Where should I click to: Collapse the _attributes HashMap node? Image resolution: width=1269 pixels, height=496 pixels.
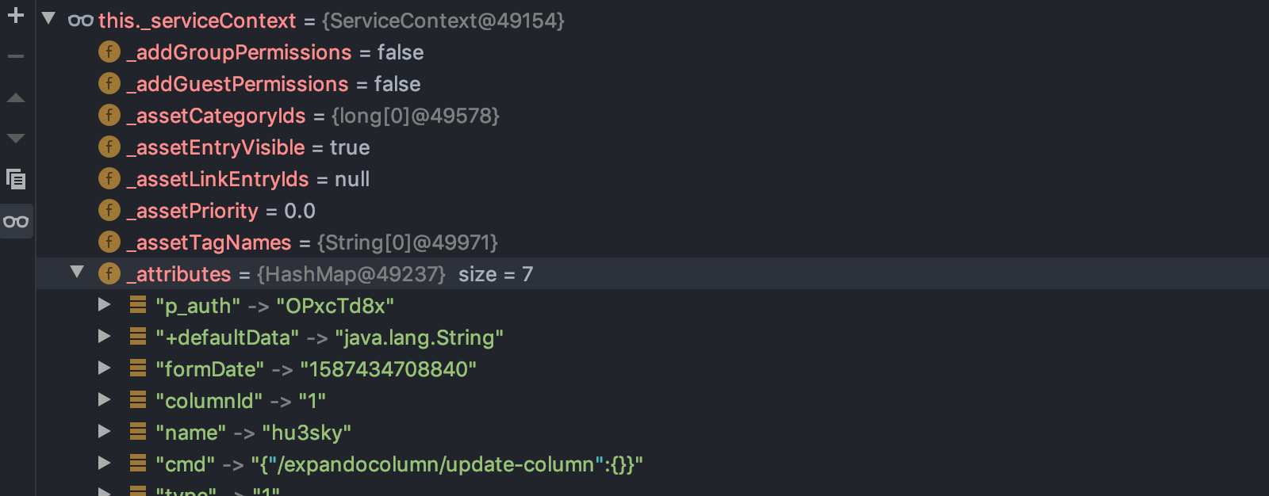pyautogui.click(x=77, y=273)
